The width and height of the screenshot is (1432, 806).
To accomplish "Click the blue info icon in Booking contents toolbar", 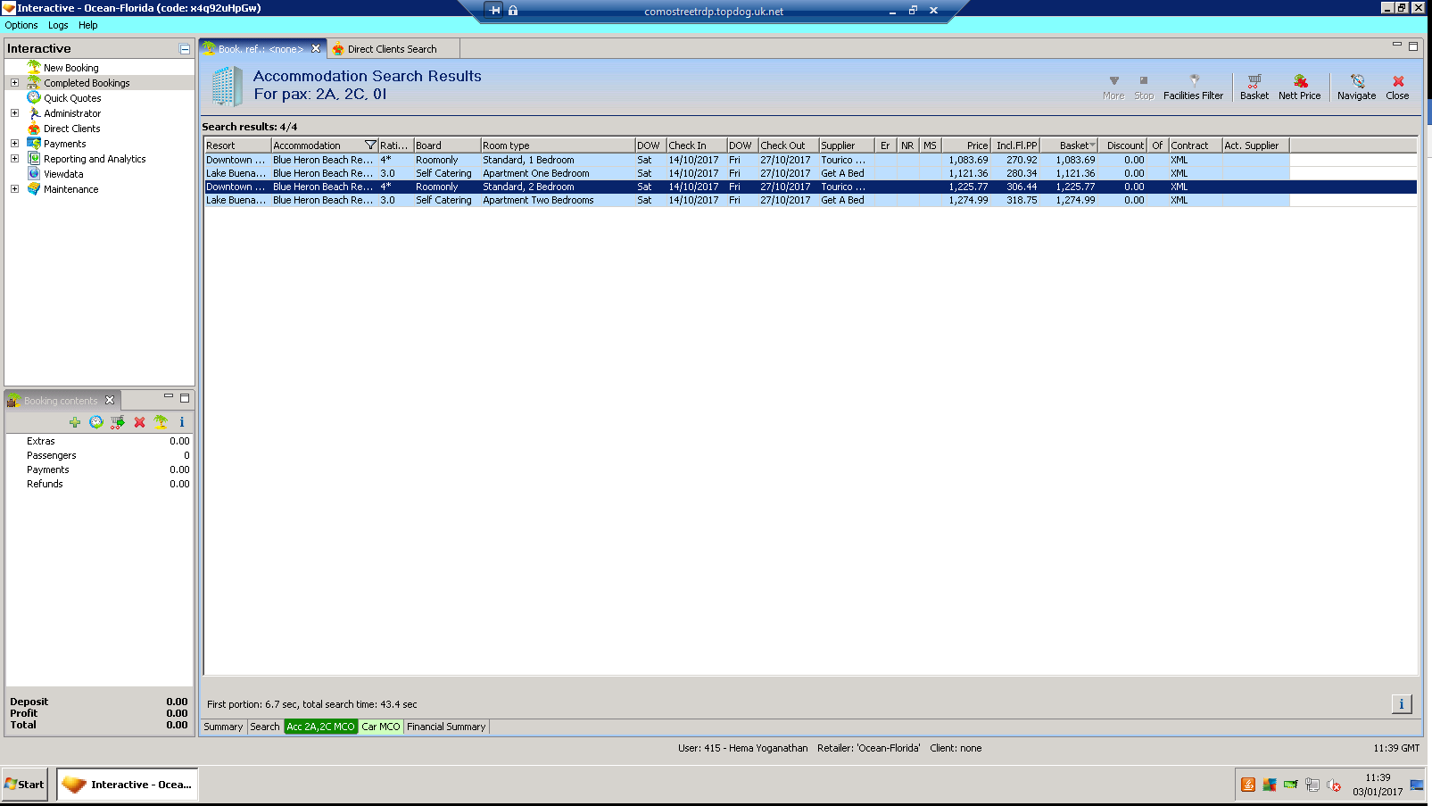I will (182, 422).
